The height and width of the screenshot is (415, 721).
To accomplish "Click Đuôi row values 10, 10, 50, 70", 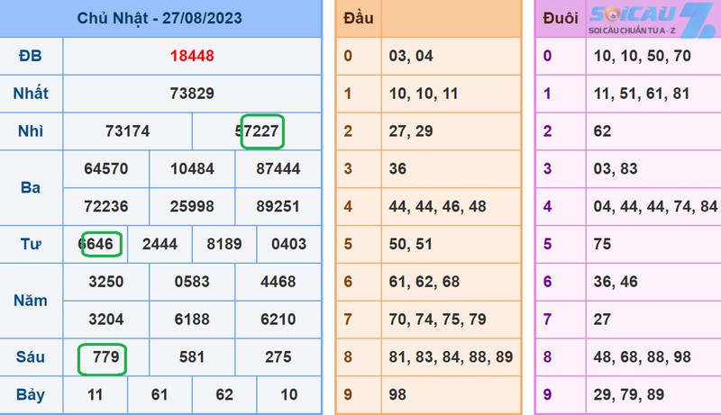I will [642, 56].
